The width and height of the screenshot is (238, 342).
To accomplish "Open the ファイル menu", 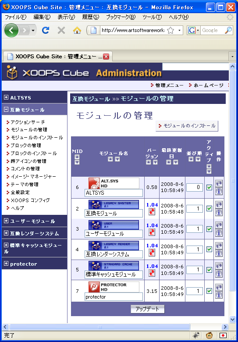I will click(x=15, y=17).
